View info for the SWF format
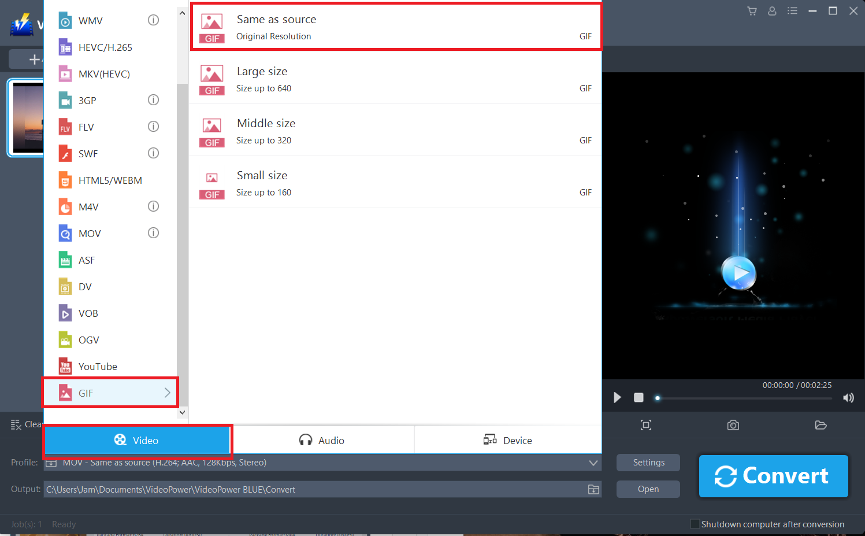Image resolution: width=865 pixels, height=536 pixels. [x=153, y=153]
